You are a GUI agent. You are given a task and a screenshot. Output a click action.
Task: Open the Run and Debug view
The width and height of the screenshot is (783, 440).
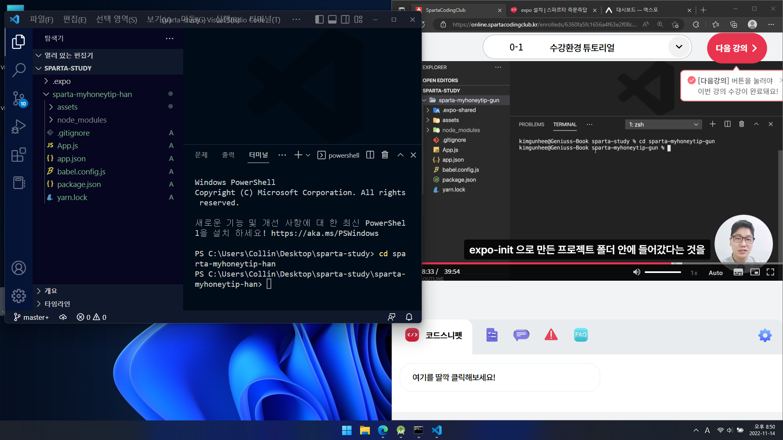click(18, 126)
